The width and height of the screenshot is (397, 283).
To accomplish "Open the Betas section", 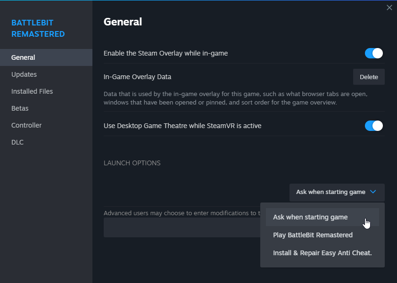I will pyautogui.click(x=20, y=108).
